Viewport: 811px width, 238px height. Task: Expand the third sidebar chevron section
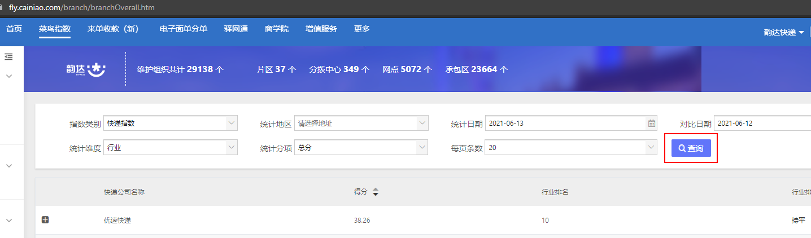[x=9, y=221]
